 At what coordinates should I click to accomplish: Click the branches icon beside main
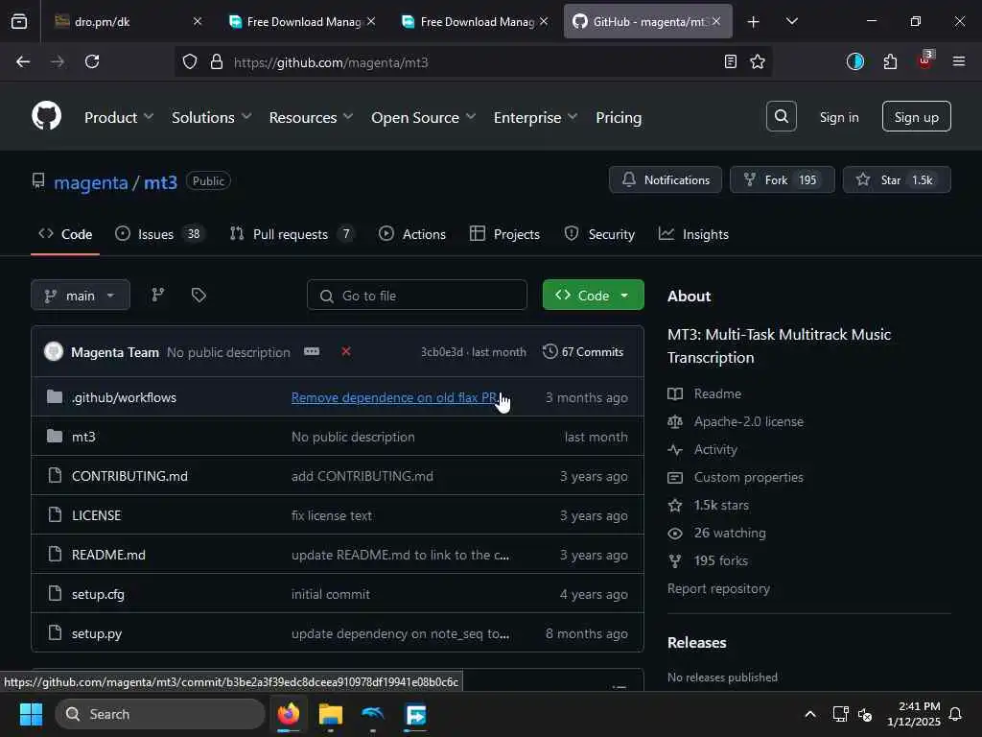click(158, 295)
